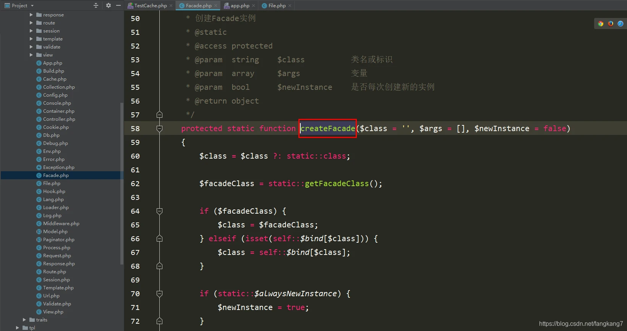
Task: Click the collapse all icon in Project panel
Action: click(x=96, y=5)
